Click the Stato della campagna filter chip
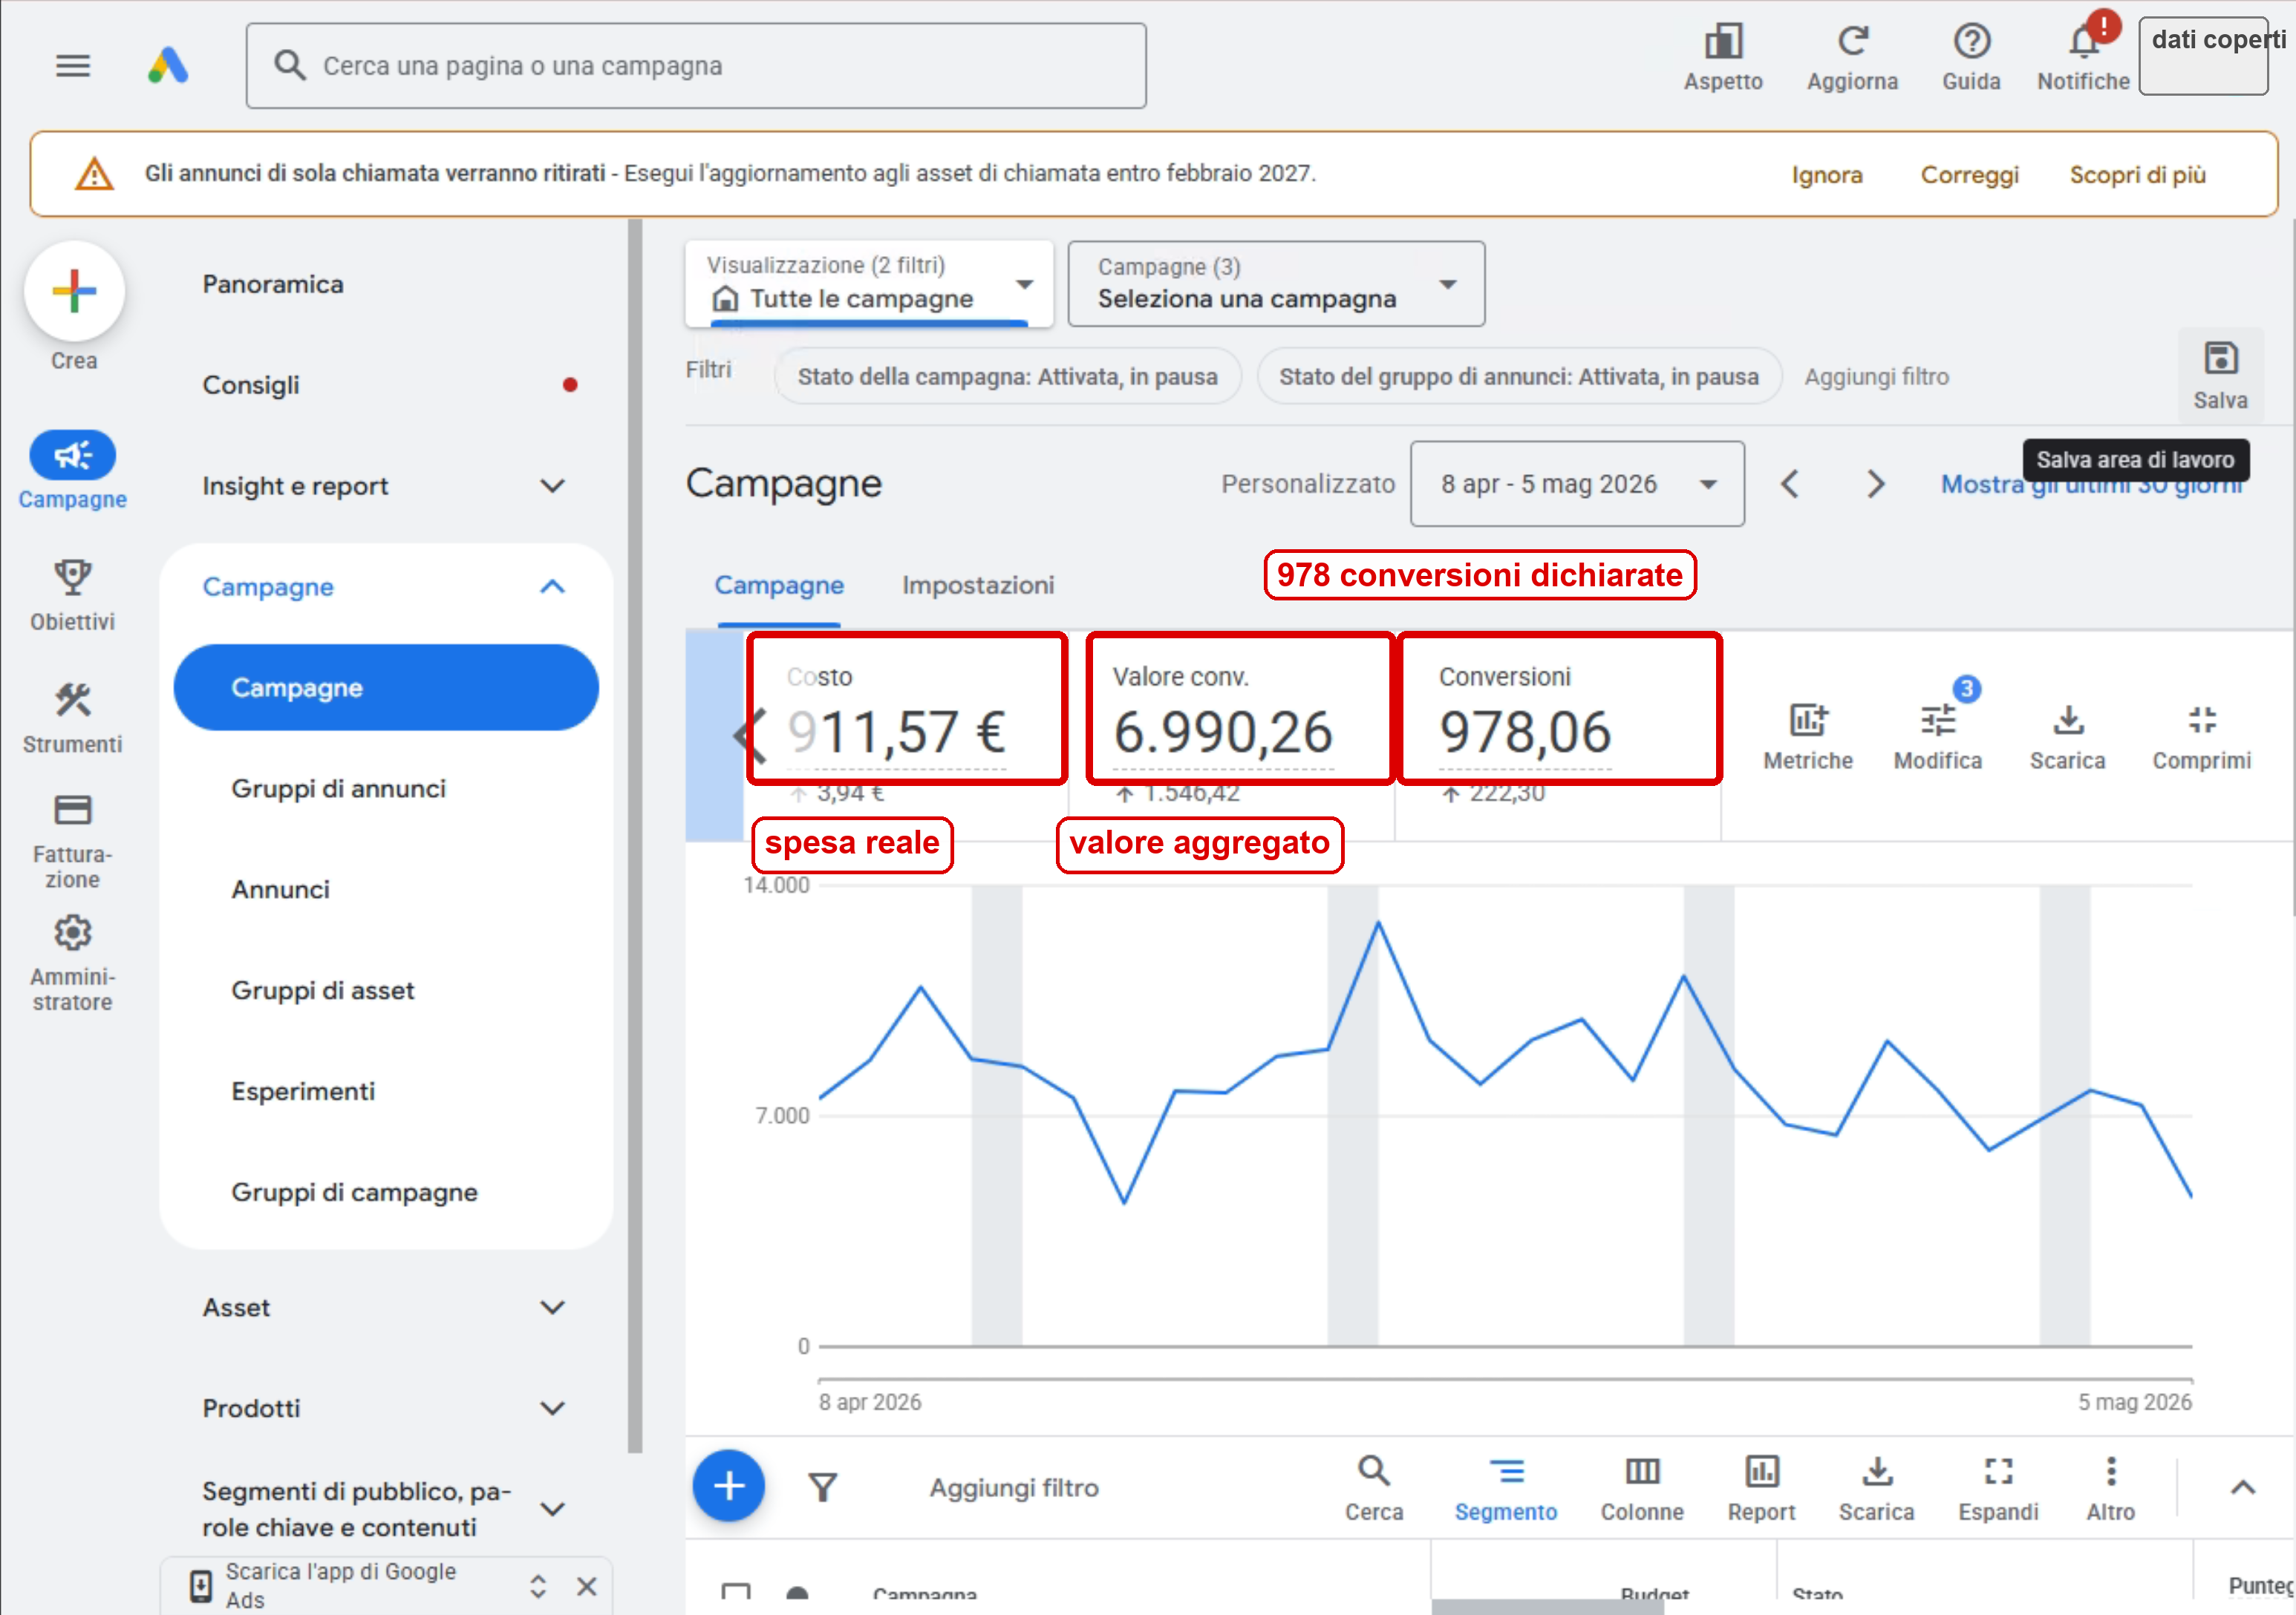2296x1615 pixels. (x=1007, y=377)
